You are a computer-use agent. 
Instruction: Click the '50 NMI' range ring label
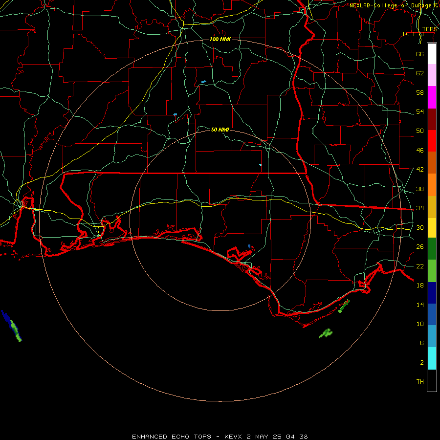220,130
